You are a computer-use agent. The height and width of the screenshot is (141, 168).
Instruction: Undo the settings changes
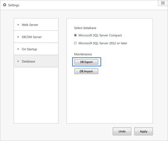(x=122, y=131)
